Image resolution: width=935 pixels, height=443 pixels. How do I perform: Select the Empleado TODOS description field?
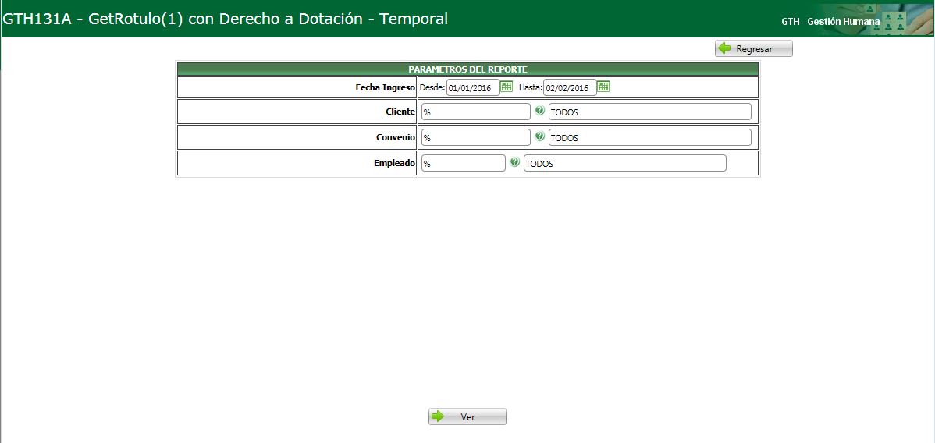pos(625,163)
